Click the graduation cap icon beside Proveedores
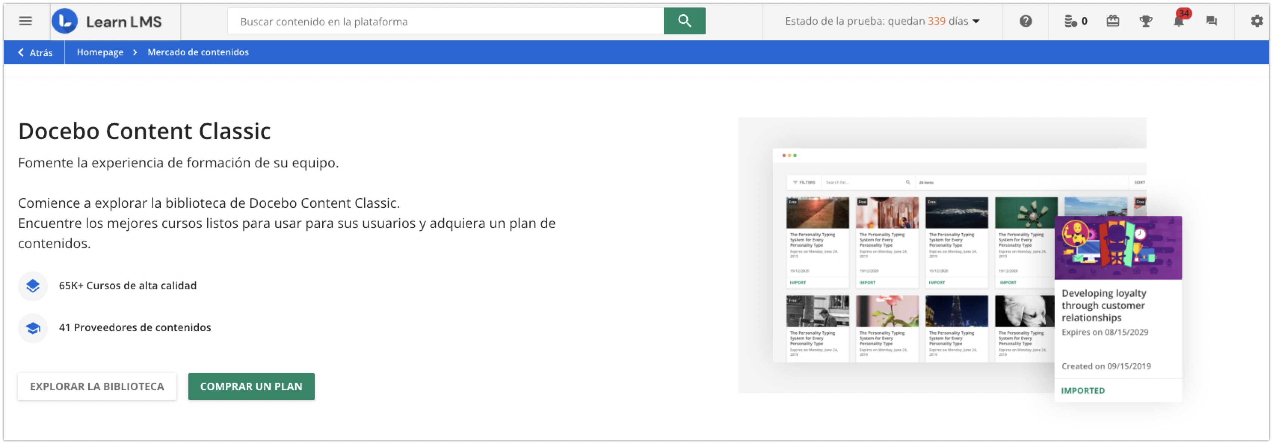The width and height of the screenshot is (1273, 444). pos(33,328)
